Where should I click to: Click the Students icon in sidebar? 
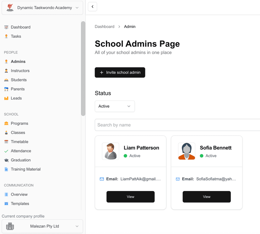(x=6, y=80)
